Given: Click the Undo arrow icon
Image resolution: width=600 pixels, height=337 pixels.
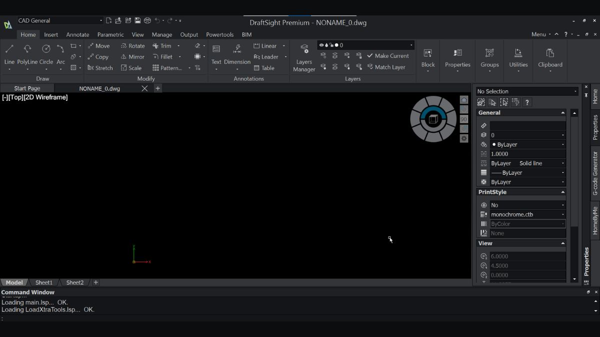Looking at the screenshot, I should click(x=157, y=20).
